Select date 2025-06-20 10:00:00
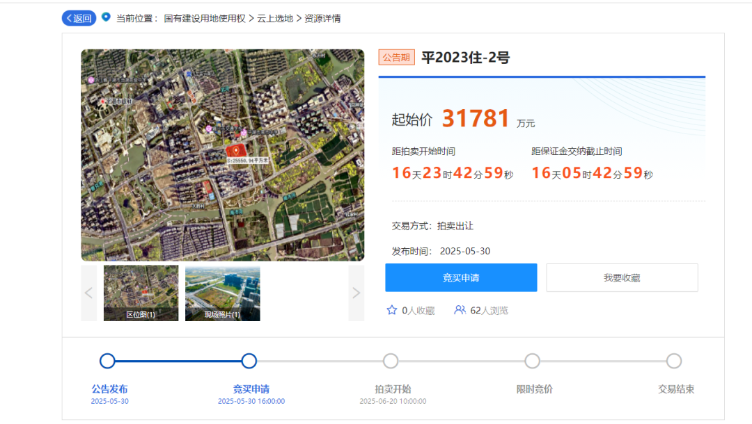Image resolution: width=752 pixels, height=424 pixels. tap(393, 401)
